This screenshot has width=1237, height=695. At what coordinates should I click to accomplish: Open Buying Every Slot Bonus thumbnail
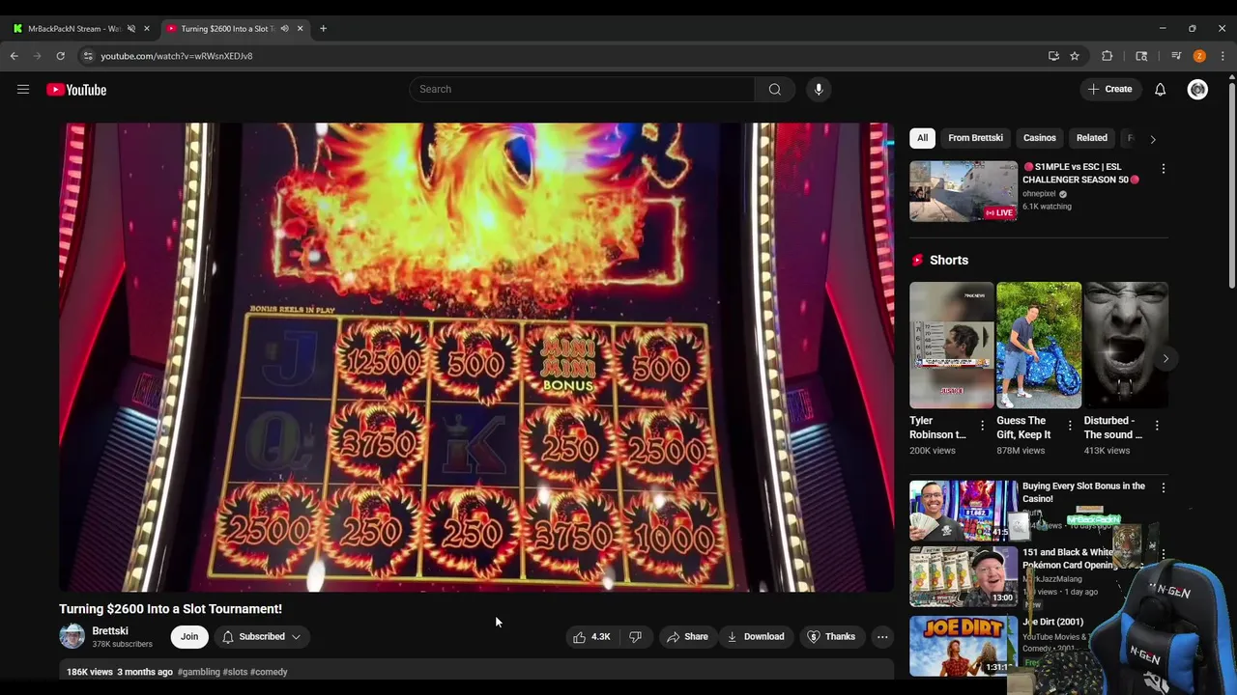pos(964,510)
